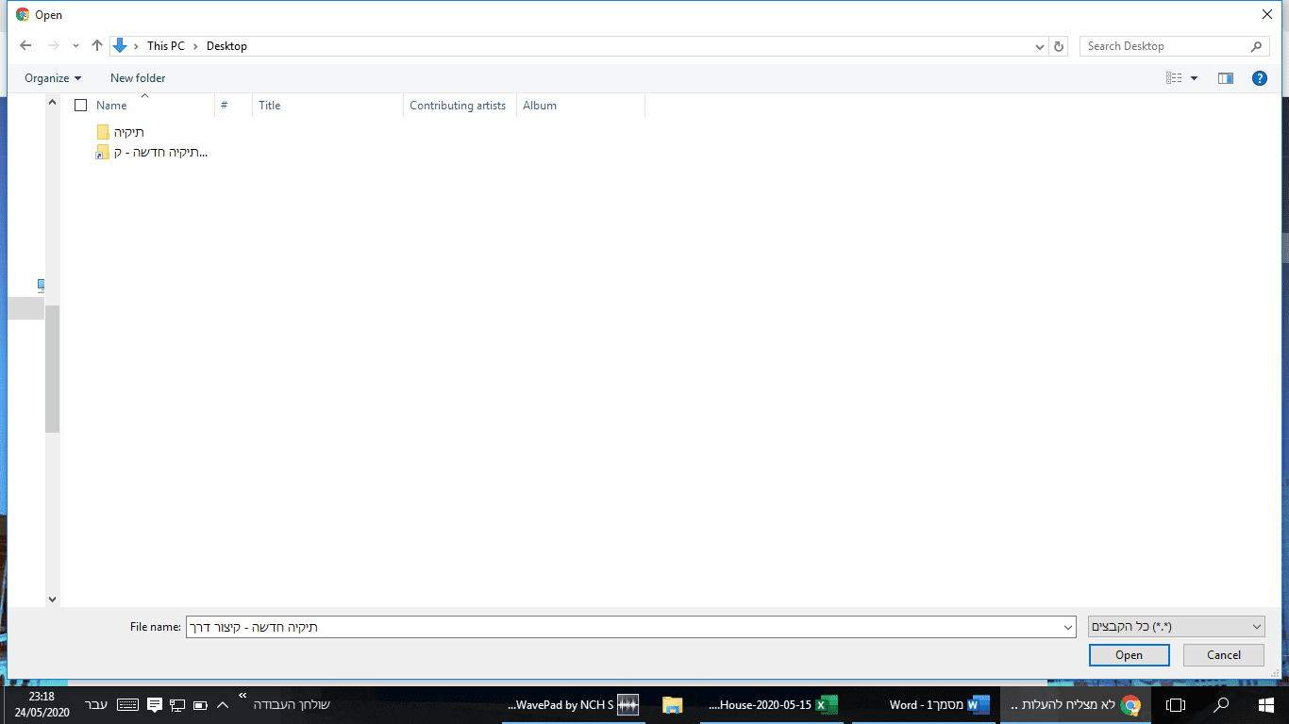1289x724 pixels.
Task: Expand the desktop toolbar double-chevron
Action: [243, 696]
